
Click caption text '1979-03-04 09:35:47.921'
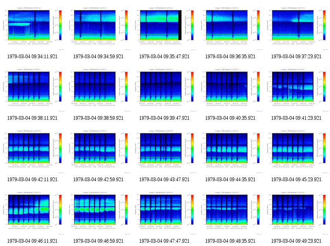pos(164,57)
